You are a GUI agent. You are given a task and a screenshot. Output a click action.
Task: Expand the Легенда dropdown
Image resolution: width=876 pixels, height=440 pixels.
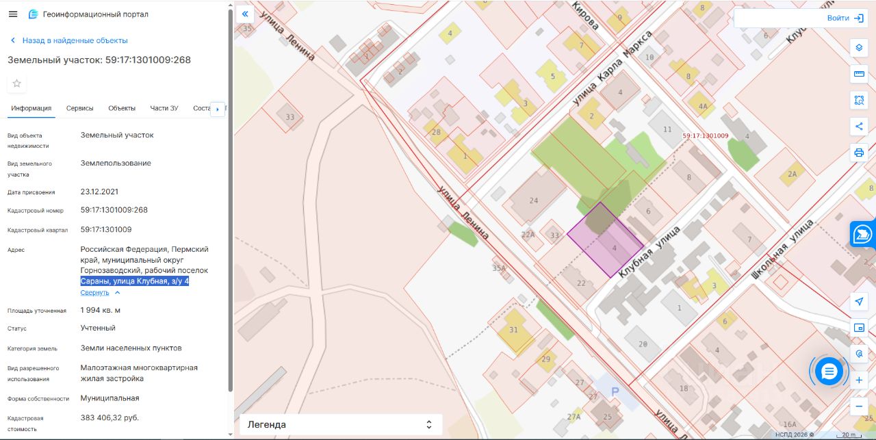tap(341, 424)
